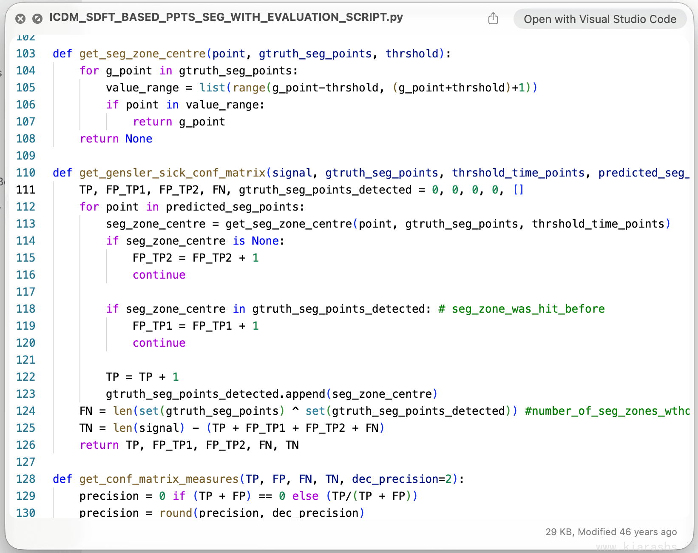698x553 pixels.
Task: Click 'return None' on line 108
Action: [116, 139]
